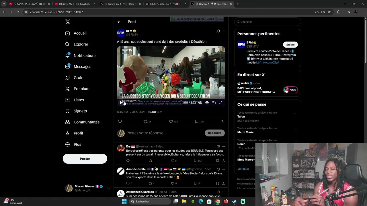Viewport: 367px width, 206px height.
Task: Go to the Explorer section
Action: tap(77, 44)
